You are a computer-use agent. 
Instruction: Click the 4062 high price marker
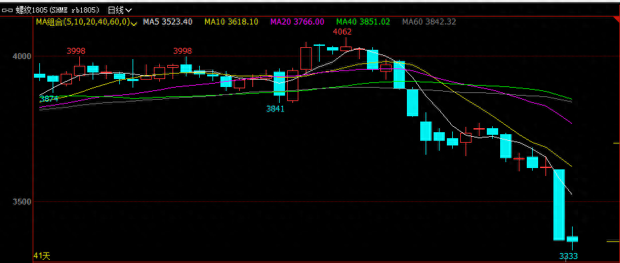342,31
